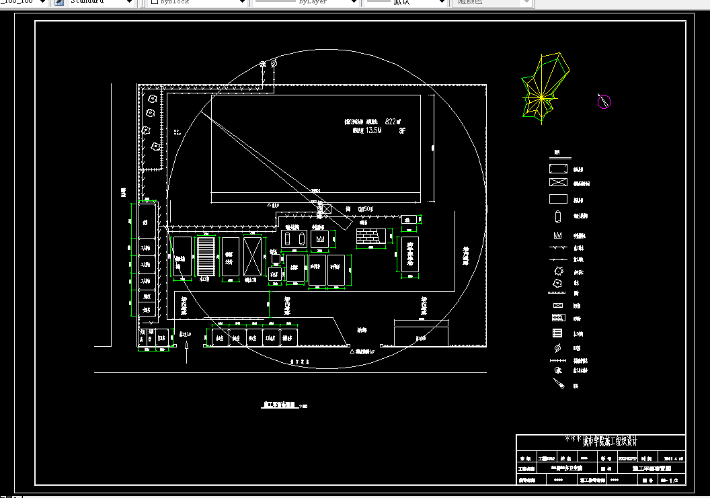Screen dimensions: 710x498
Task: Select the crossed rectangle beside striped storage
Action: point(252,256)
